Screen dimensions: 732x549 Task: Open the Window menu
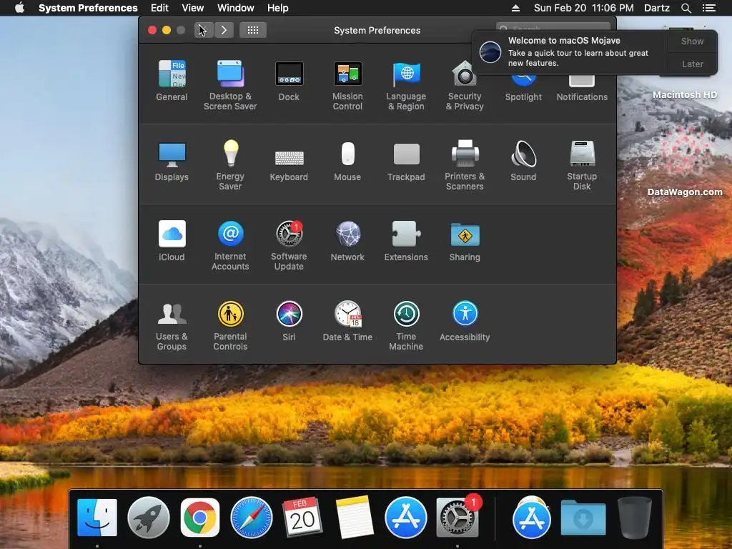(x=236, y=8)
